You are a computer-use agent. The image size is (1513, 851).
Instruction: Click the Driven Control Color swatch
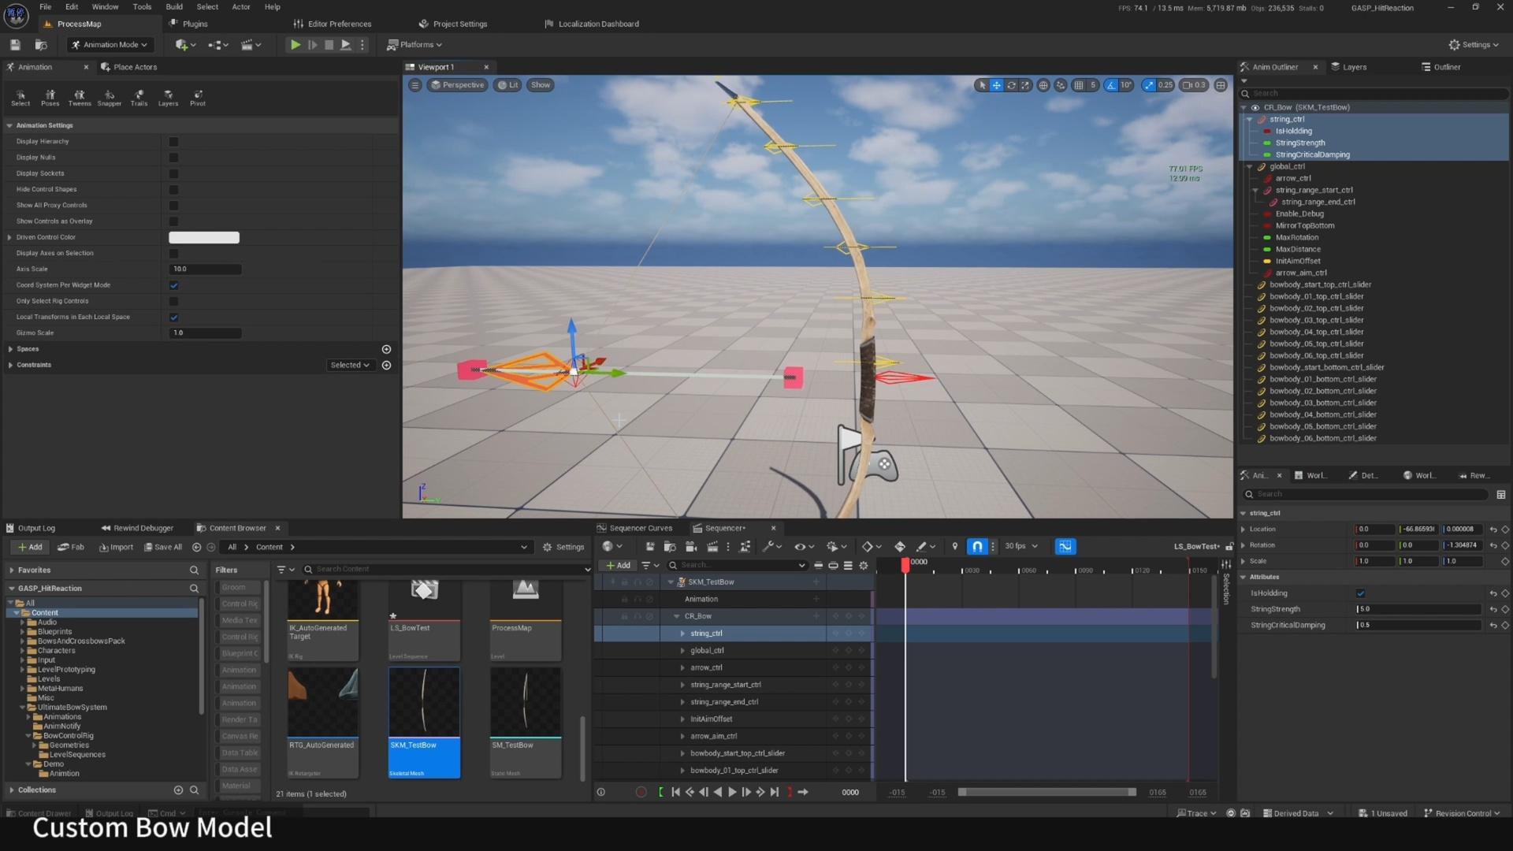204,237
